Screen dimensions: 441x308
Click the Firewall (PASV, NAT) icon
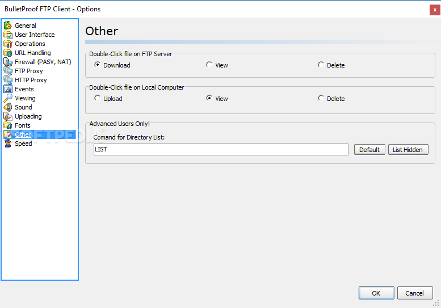pyautogui.click(x=8, y=62)
